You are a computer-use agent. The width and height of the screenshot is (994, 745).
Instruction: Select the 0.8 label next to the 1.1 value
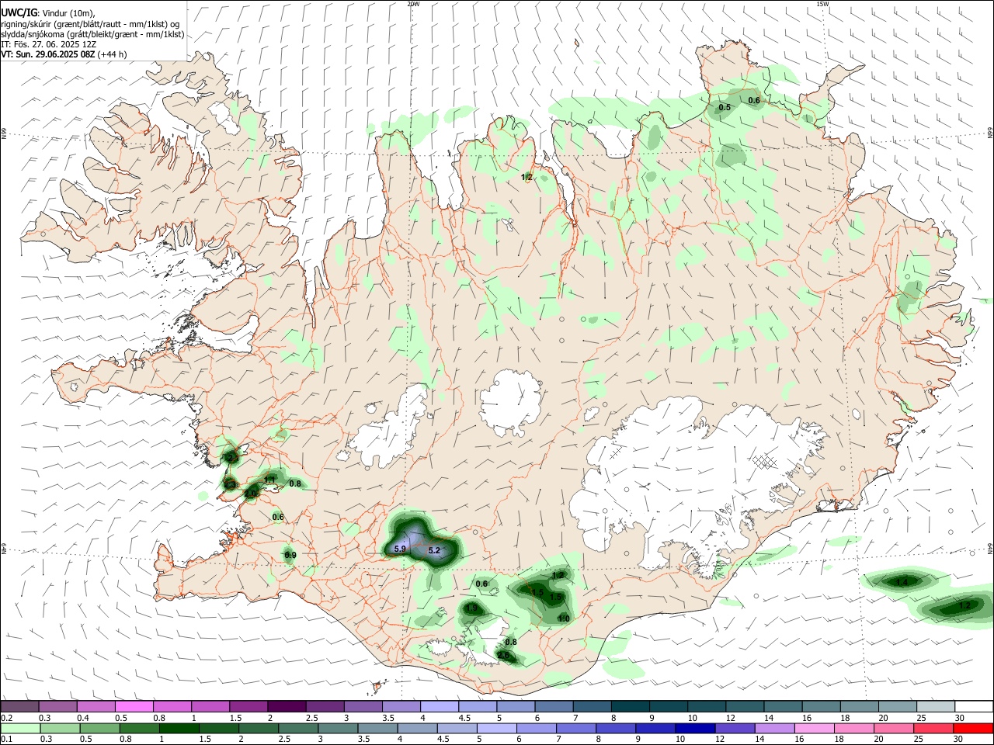tap(295, 483)
